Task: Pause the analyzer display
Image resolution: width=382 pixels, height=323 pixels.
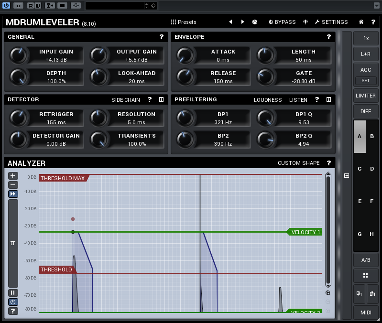Action: (13, 292)
